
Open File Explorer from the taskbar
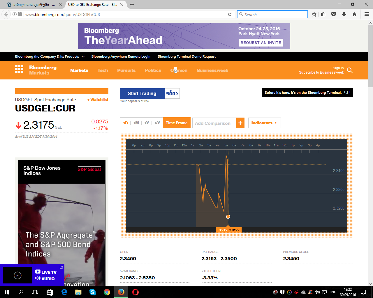coord(78,292)
